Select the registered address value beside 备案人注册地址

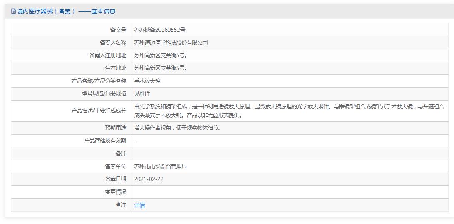(x=161, y=55)
